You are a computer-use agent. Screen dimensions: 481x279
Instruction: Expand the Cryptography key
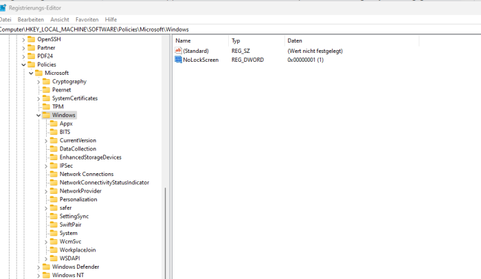tap(38, 82)
